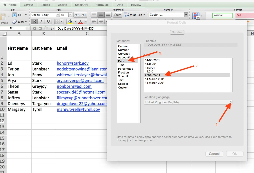Toggle Italic formatting
Image resolution: width=254 pixels, height=173 pixels.
pos(41,22)
